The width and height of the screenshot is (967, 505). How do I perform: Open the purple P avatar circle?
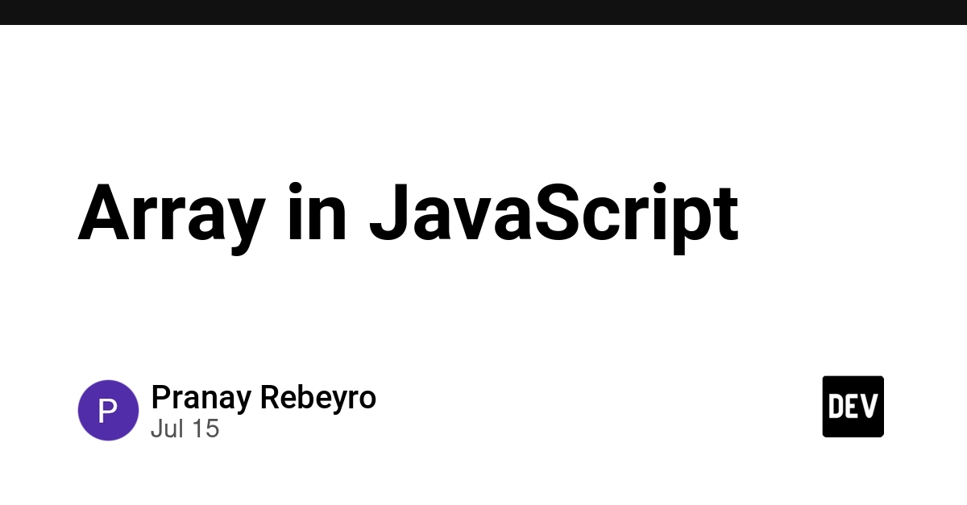108,411
